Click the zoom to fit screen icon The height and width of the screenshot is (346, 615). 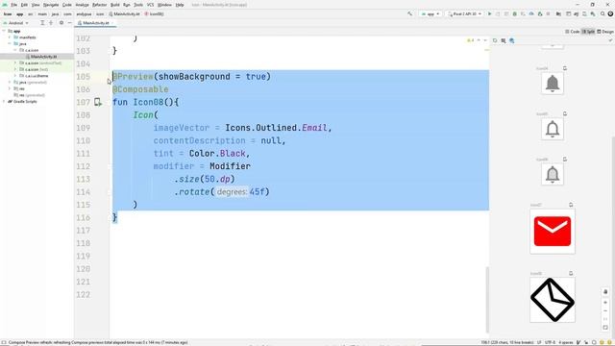pyautogui.click(x=605, y=327)
